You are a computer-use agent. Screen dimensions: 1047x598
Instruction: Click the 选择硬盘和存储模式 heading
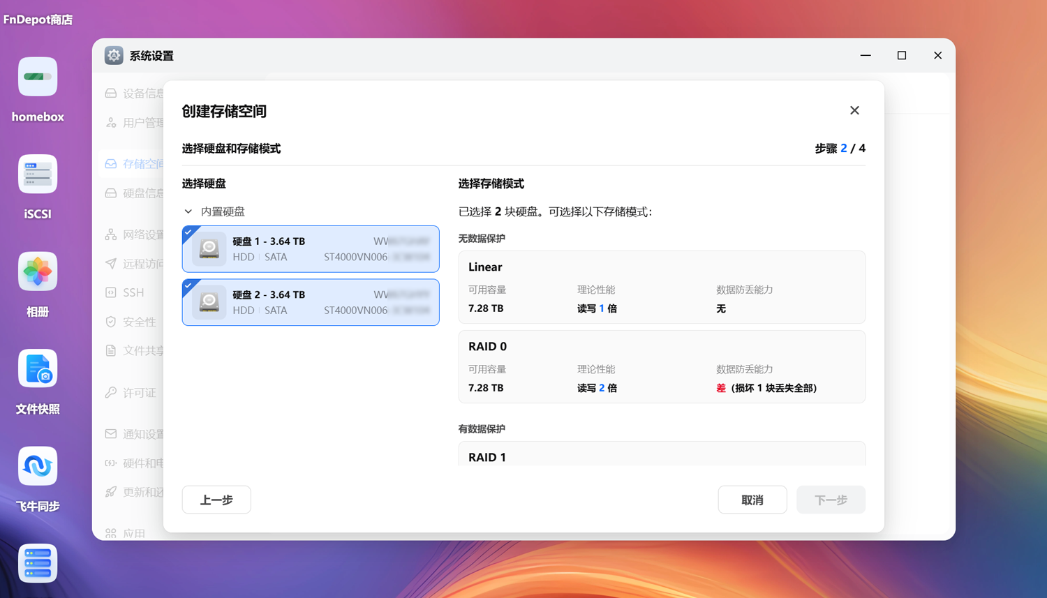231,149
